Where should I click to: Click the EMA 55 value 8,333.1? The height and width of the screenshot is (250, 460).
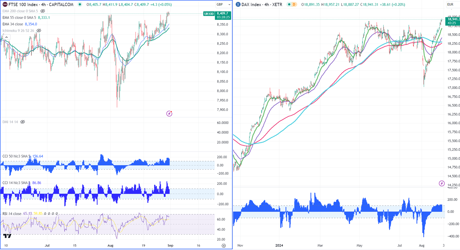click(x=44, y=17)
